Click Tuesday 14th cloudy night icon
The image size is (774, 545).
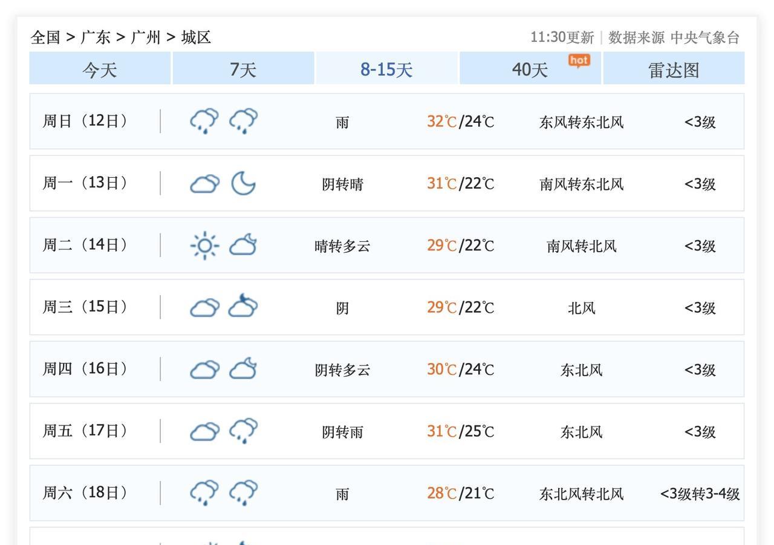tap(243, 246)
